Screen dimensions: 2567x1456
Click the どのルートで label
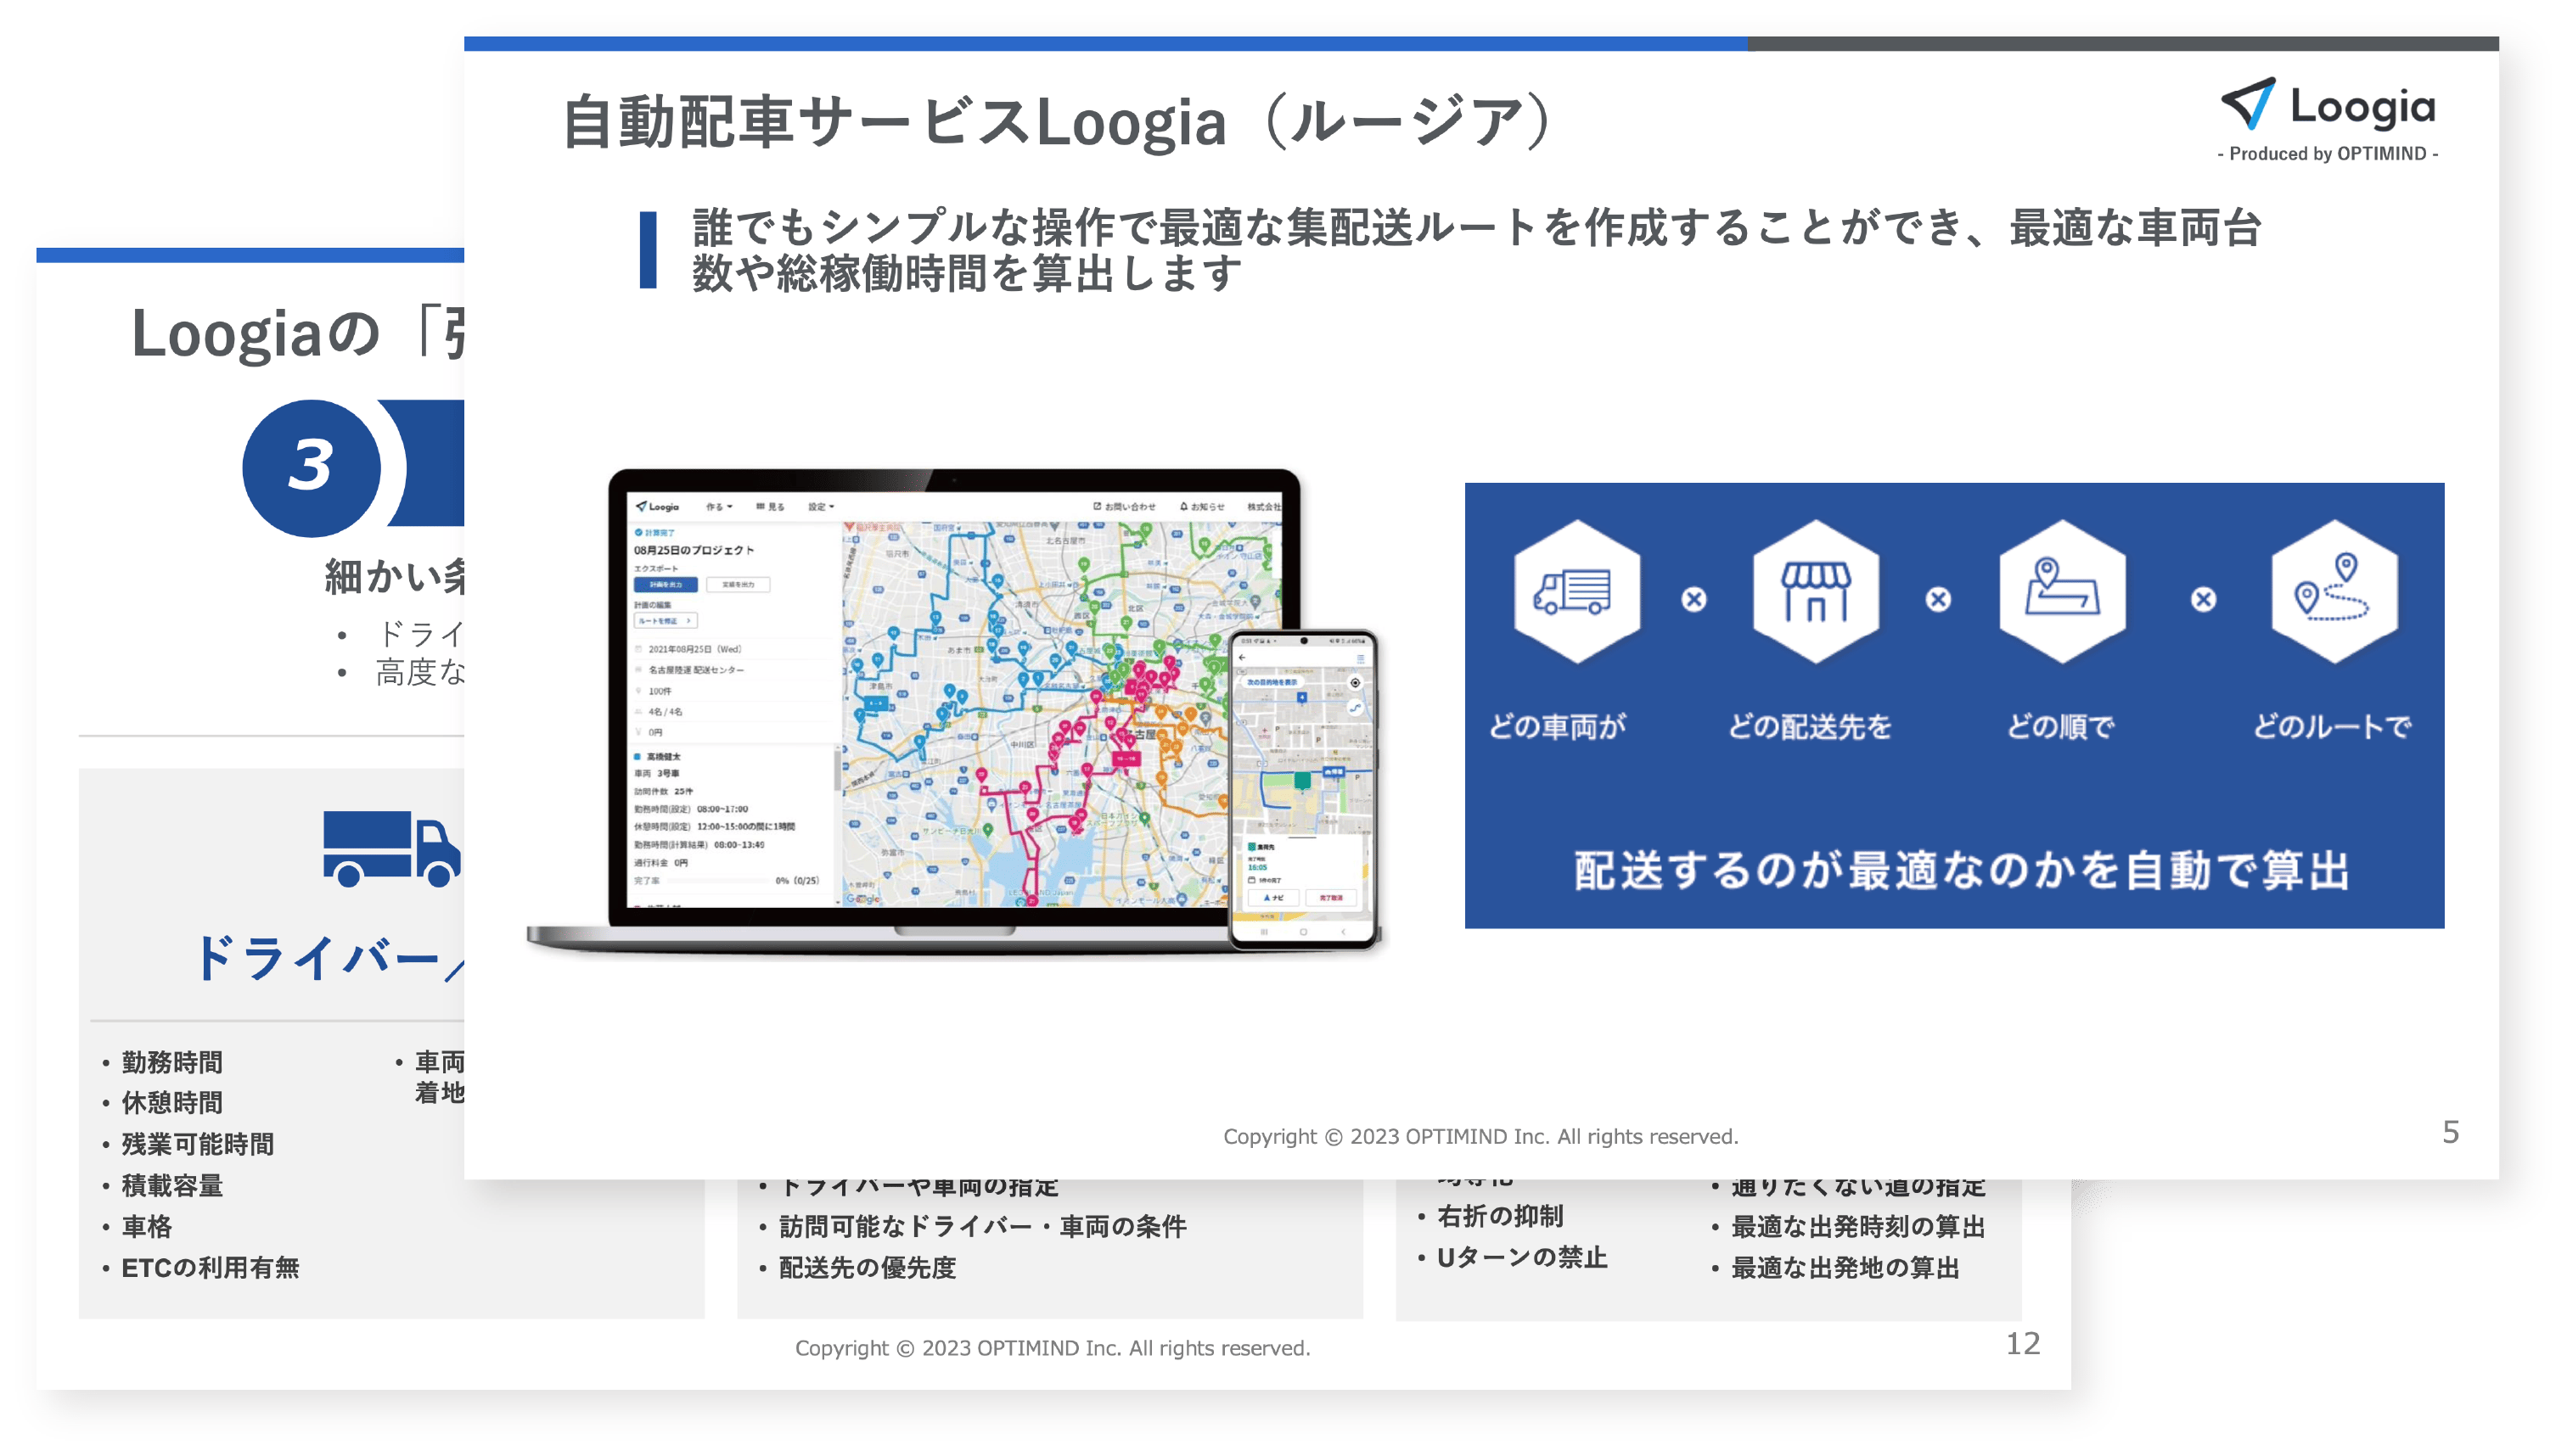2332,726
